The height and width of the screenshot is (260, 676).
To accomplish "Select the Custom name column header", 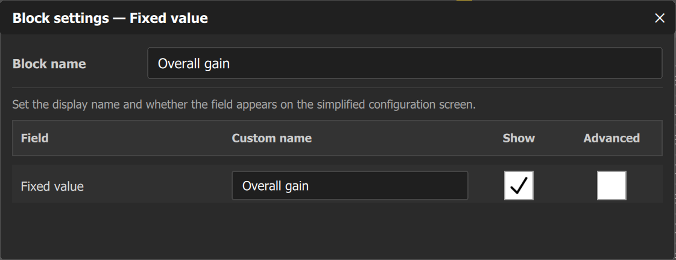I will pos(271,138).
